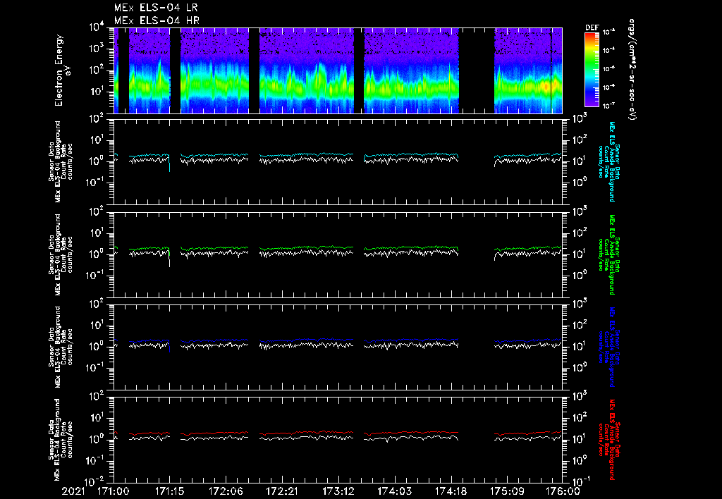Click the cyan Anode Background right-axis label

608,161
